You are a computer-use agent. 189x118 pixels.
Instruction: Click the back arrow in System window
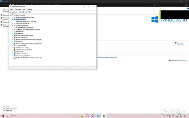(x=2, y=5)
